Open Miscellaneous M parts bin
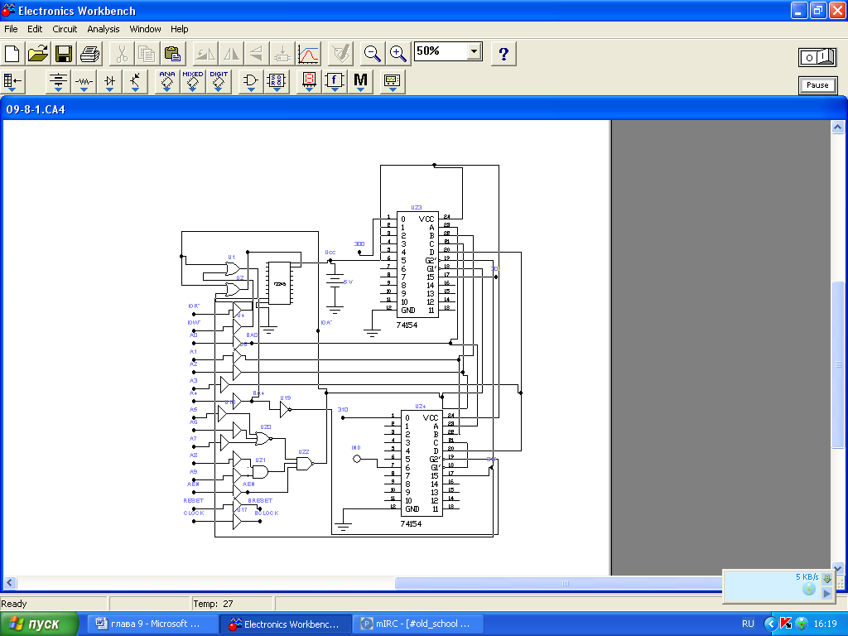 click(360, 81)
